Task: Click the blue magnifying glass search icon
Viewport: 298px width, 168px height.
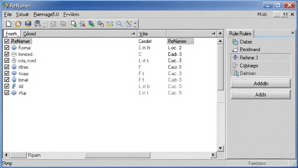Action: (x=119, y=24)
